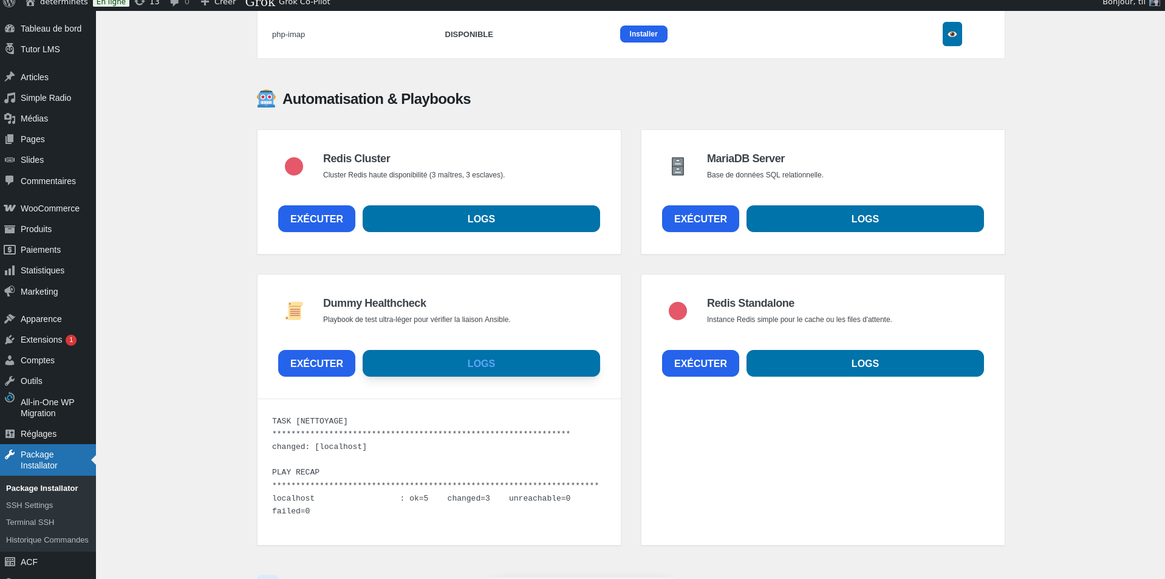This screenshot has width=1165, height=579.
Task: Click the Automatisation & Playbooks heading
Action: point(377,99)
